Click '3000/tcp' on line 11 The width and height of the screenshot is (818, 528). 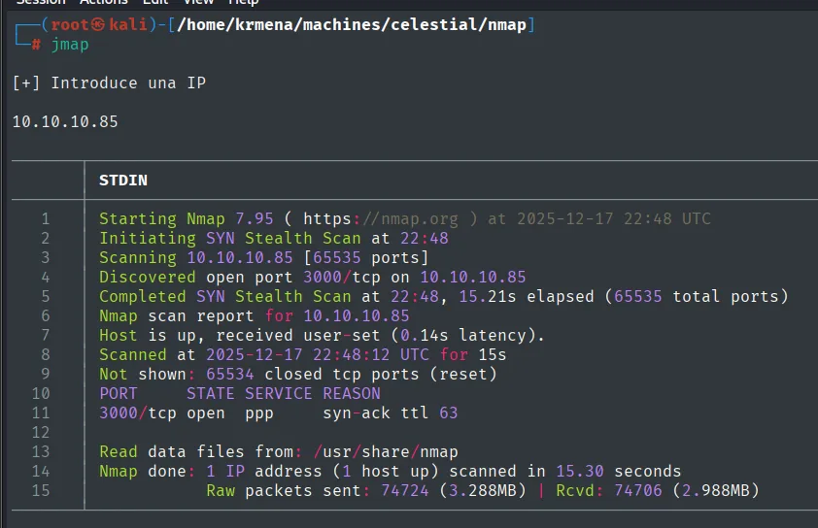[138, 413]
